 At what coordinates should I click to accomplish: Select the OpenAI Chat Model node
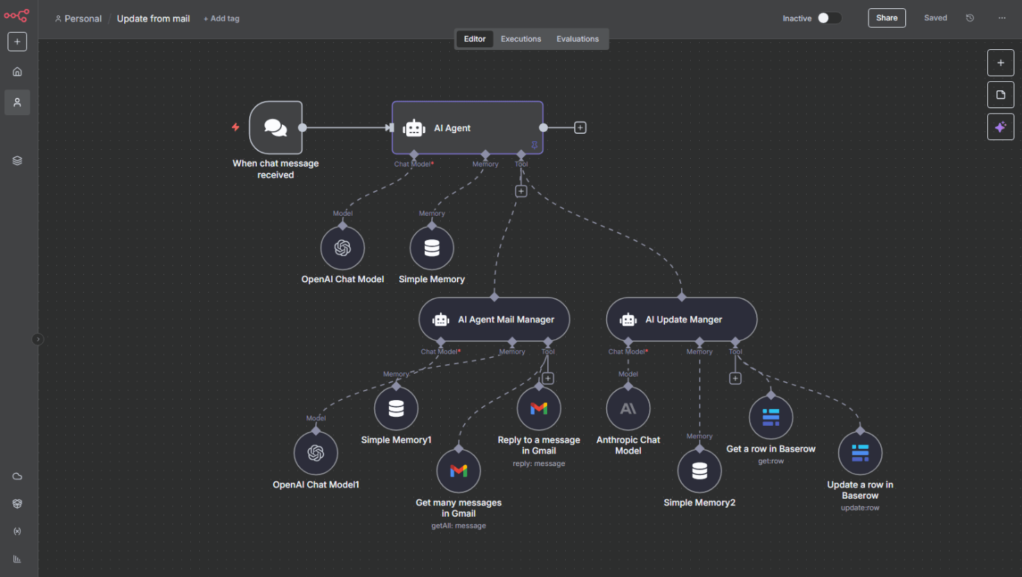(342, 248)
